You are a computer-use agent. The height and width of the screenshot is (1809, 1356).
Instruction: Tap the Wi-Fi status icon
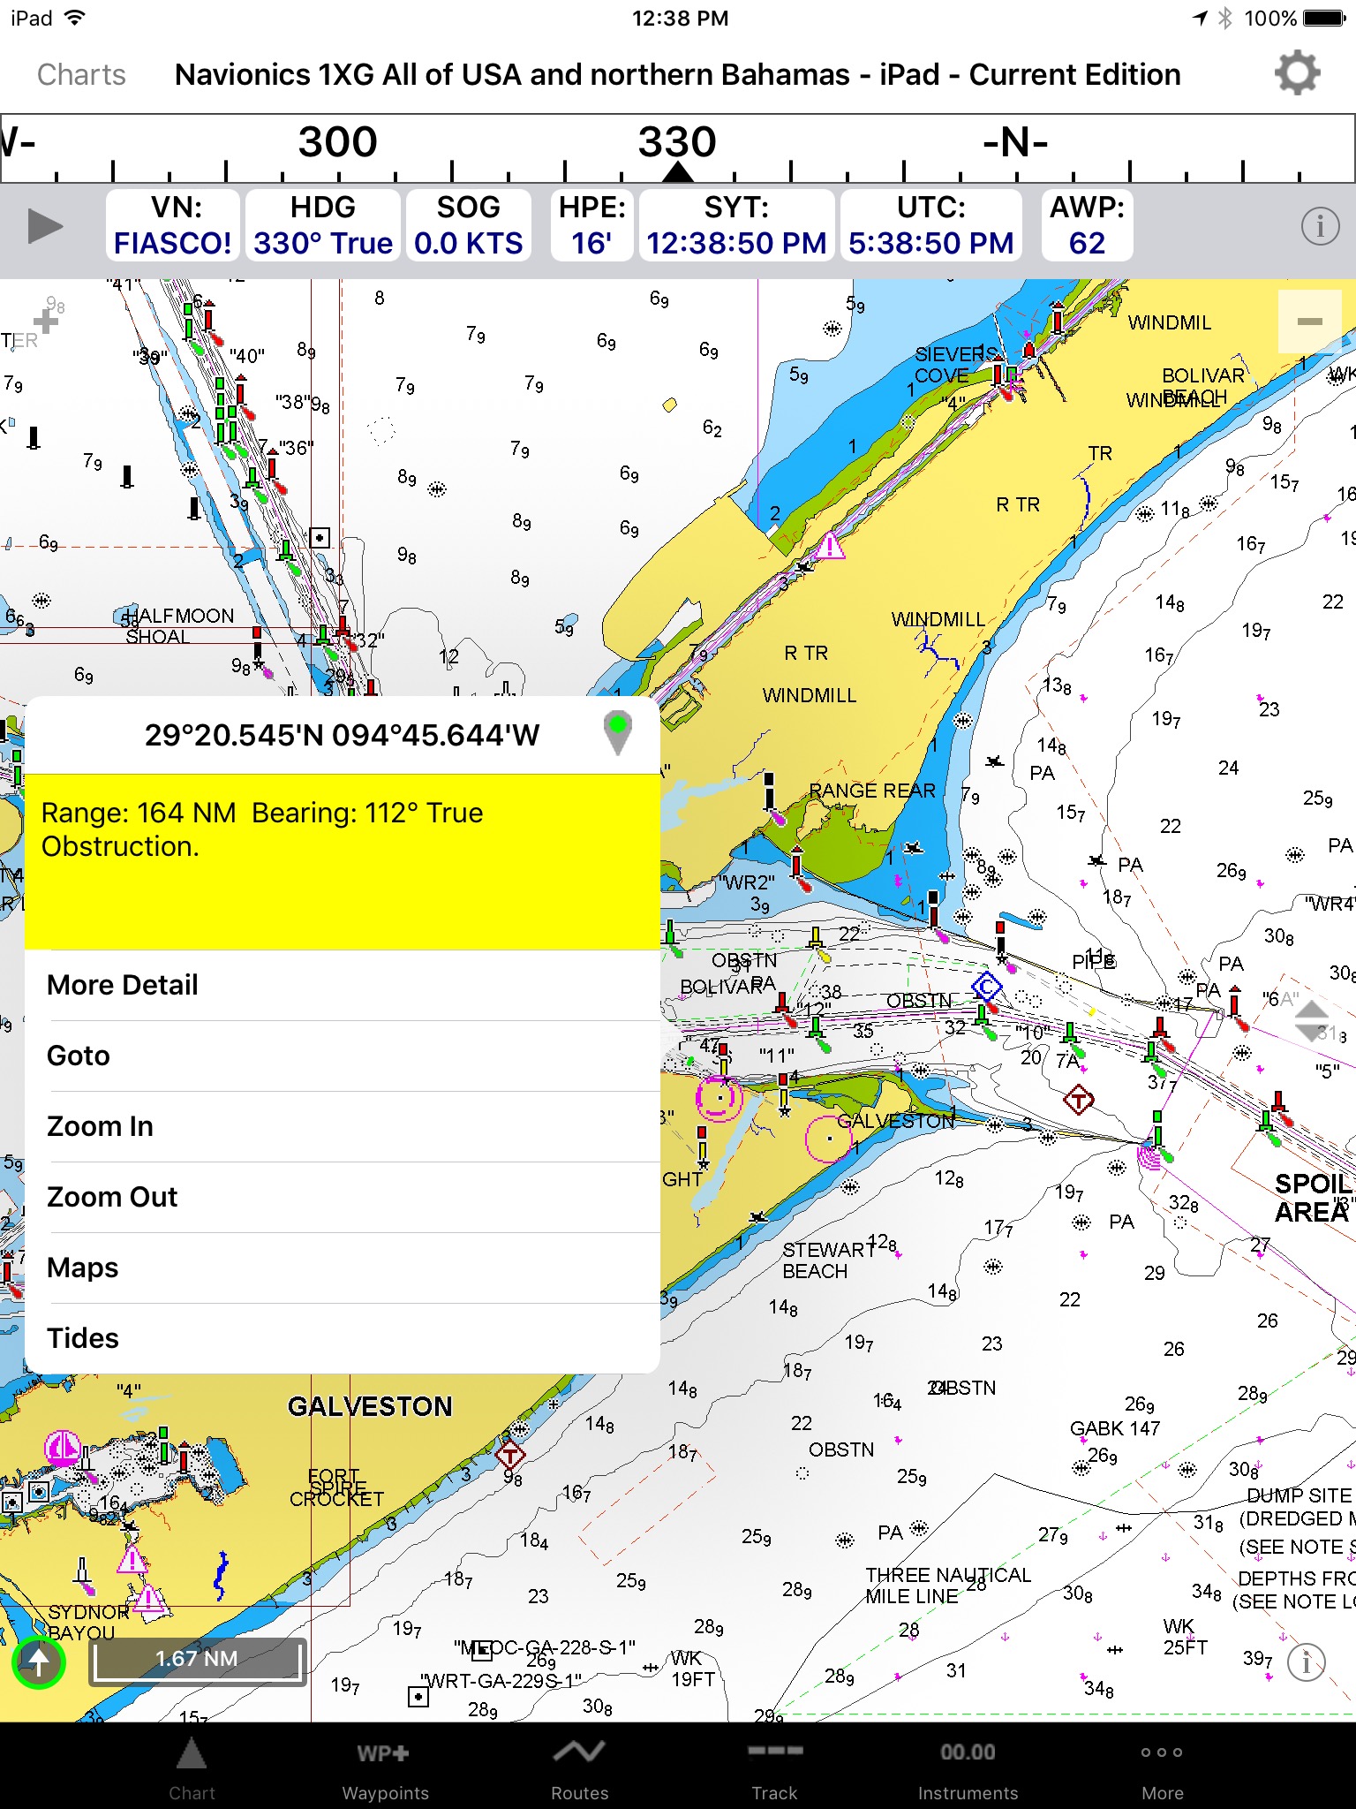click(x=76, y=18)
